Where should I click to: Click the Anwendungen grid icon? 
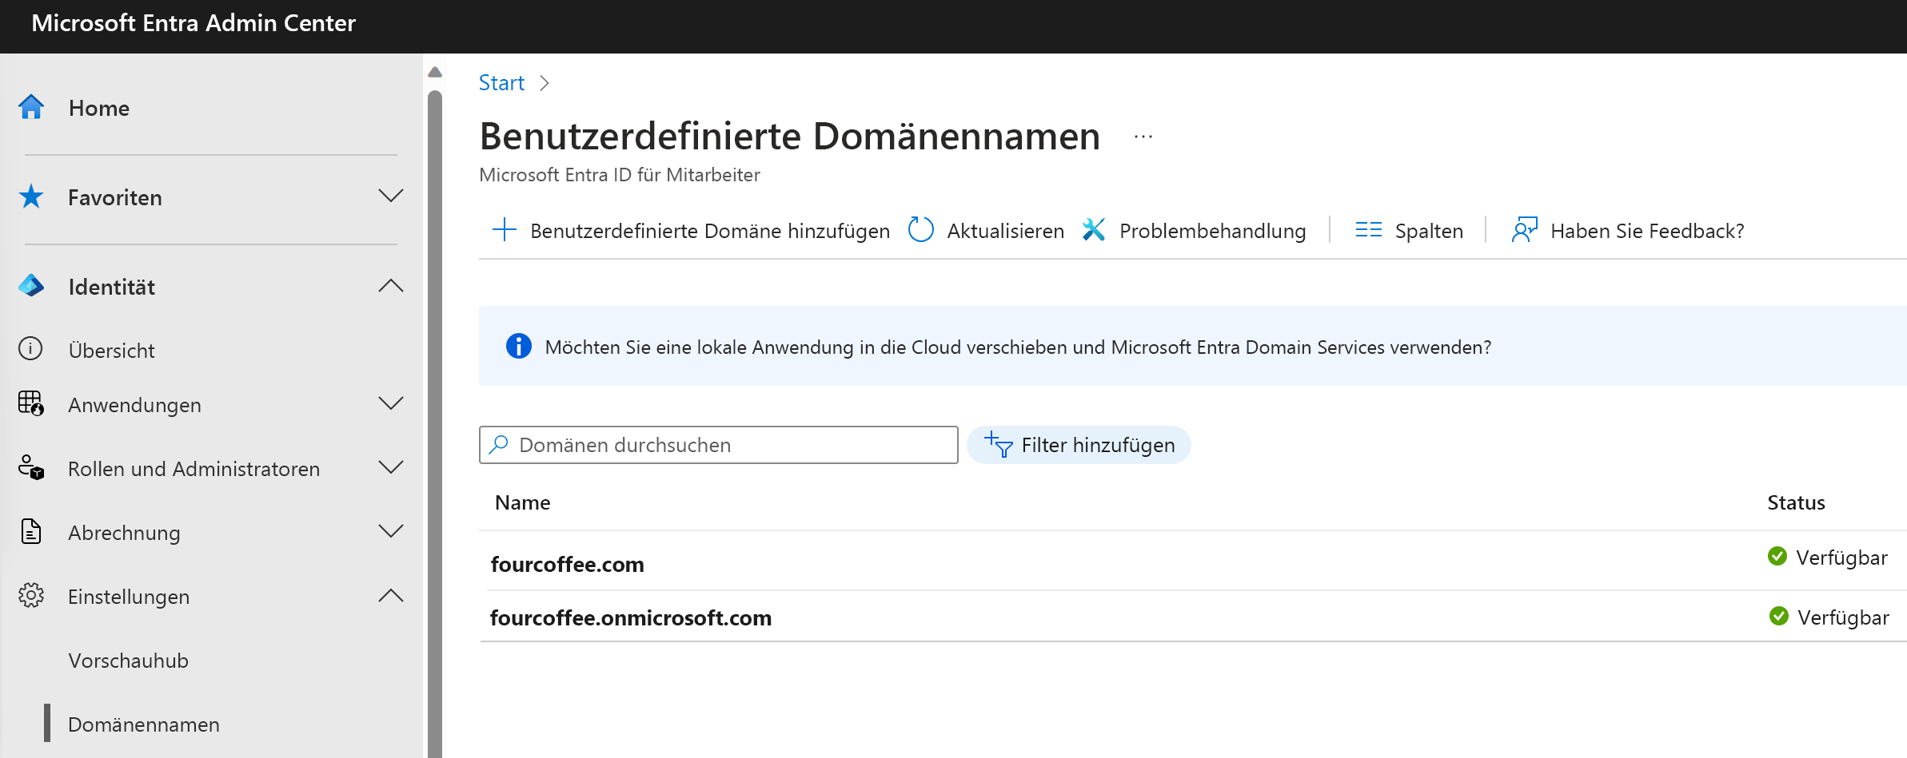point(31,403)
